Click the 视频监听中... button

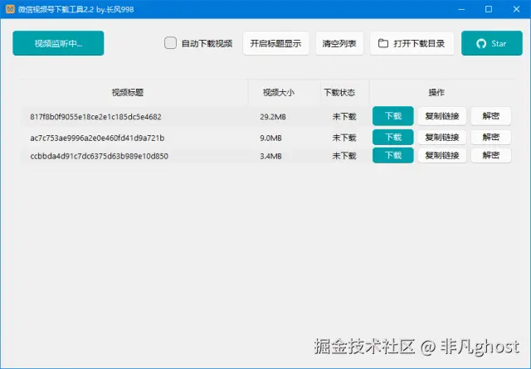(58, 43)
